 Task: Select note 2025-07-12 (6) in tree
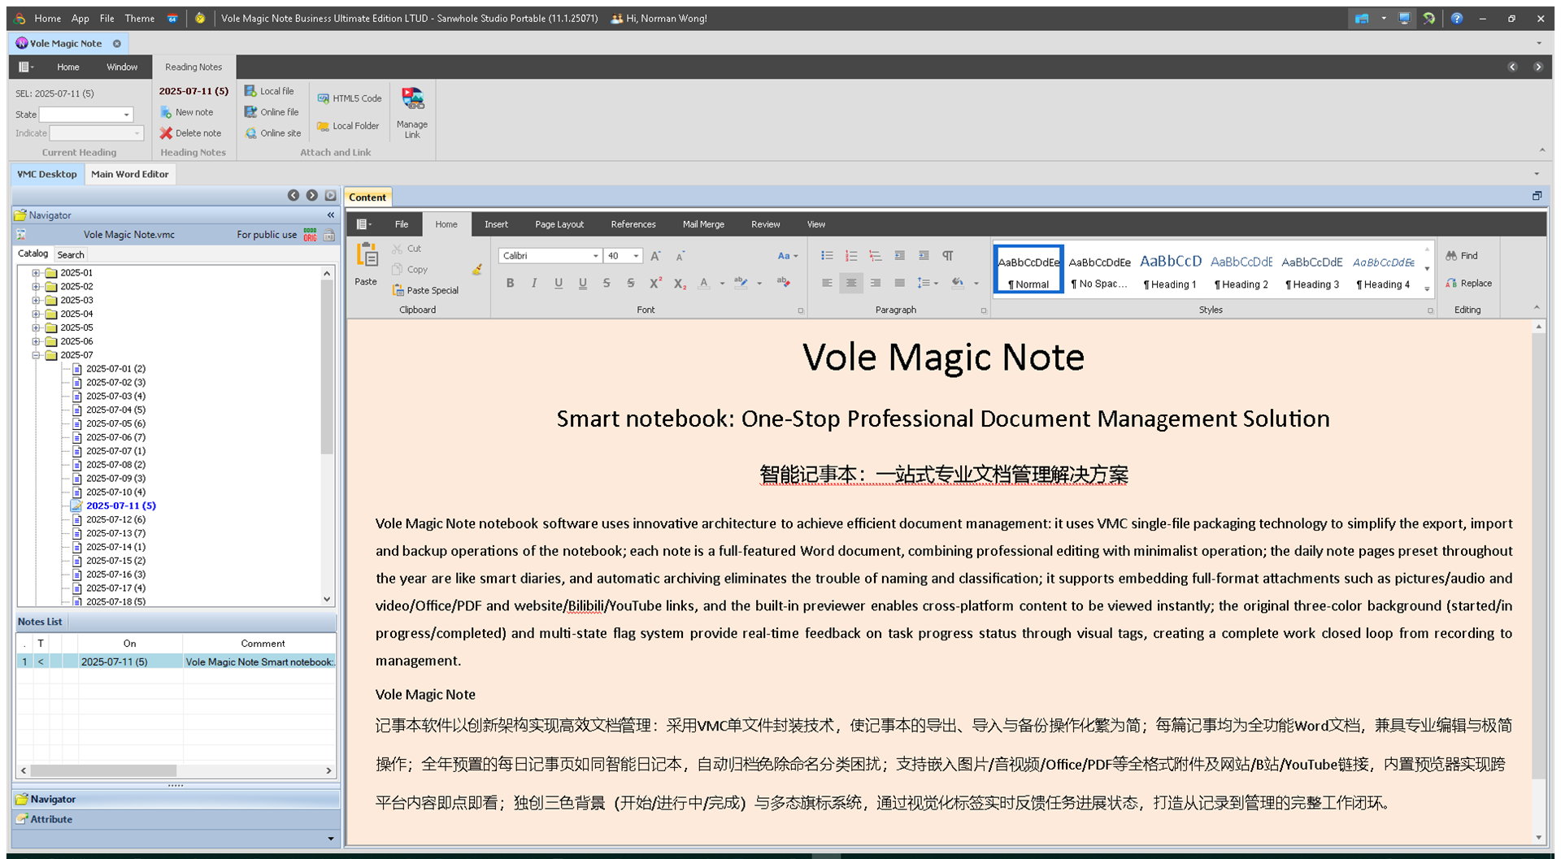pos(115,519)
